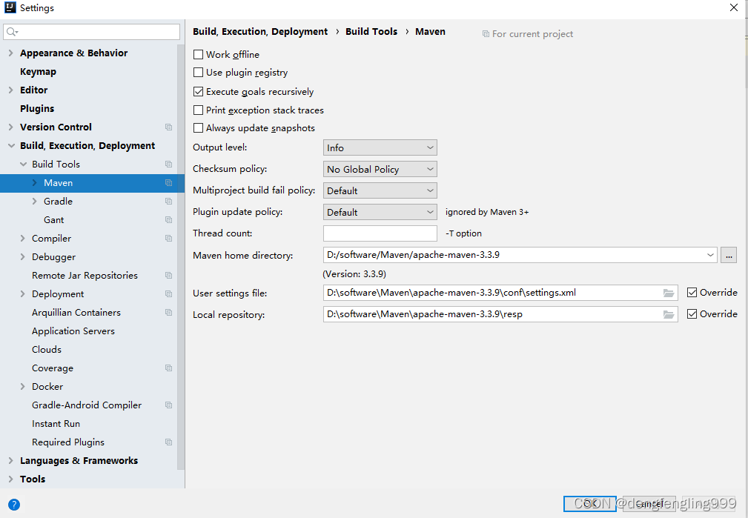Viewport: 748px width, 518px height.
Task: Expand the Appearance & Behavior node
Action: pos(10,53)
